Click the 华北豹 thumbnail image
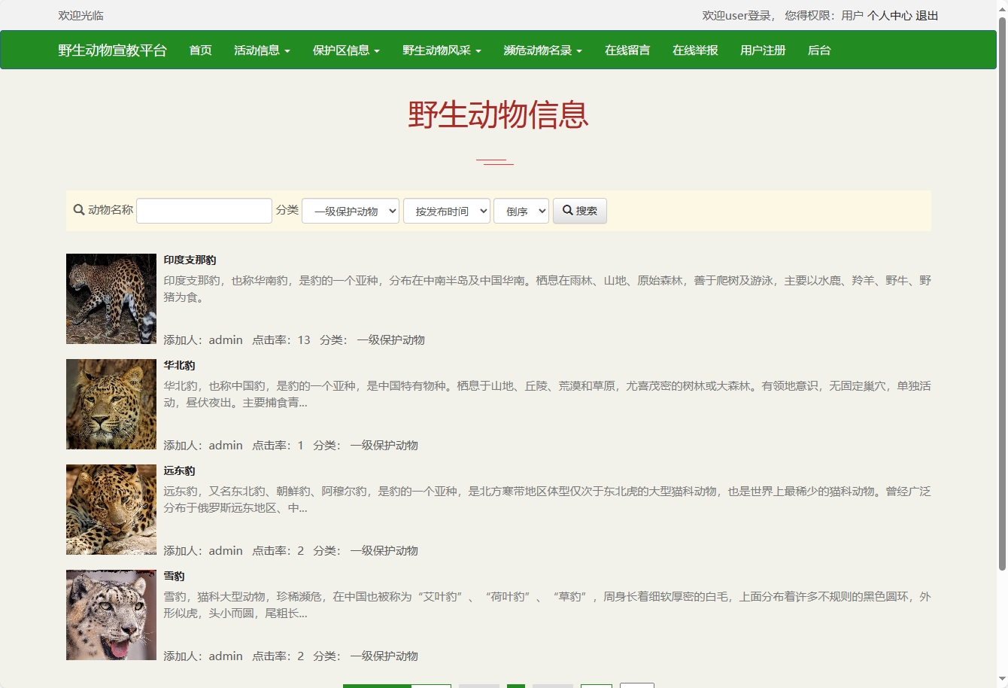 pos(111,403)
